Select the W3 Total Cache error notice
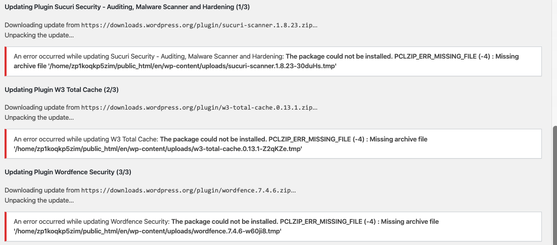The image size is (557, 245). point(273,144)
